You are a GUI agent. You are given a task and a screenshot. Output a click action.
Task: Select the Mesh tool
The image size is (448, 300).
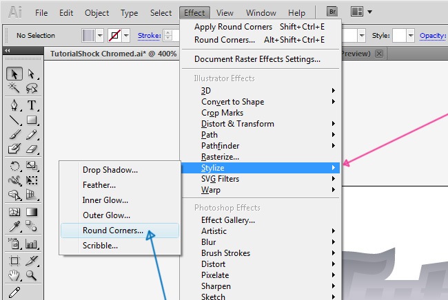point(14,212)
